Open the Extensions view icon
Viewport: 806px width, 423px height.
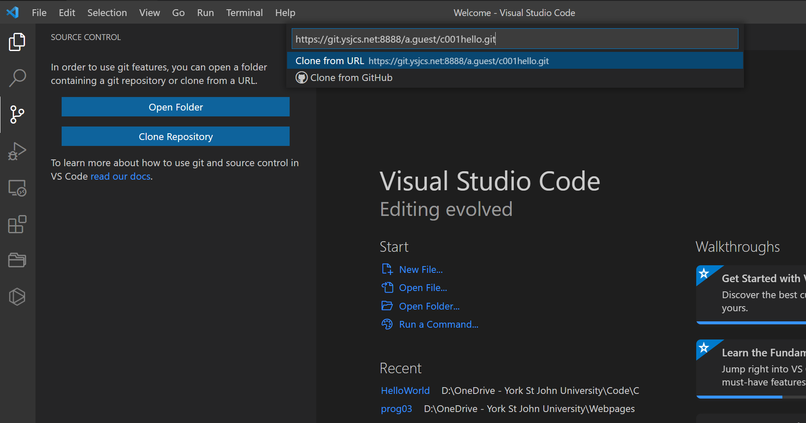(x=17, y=224)
